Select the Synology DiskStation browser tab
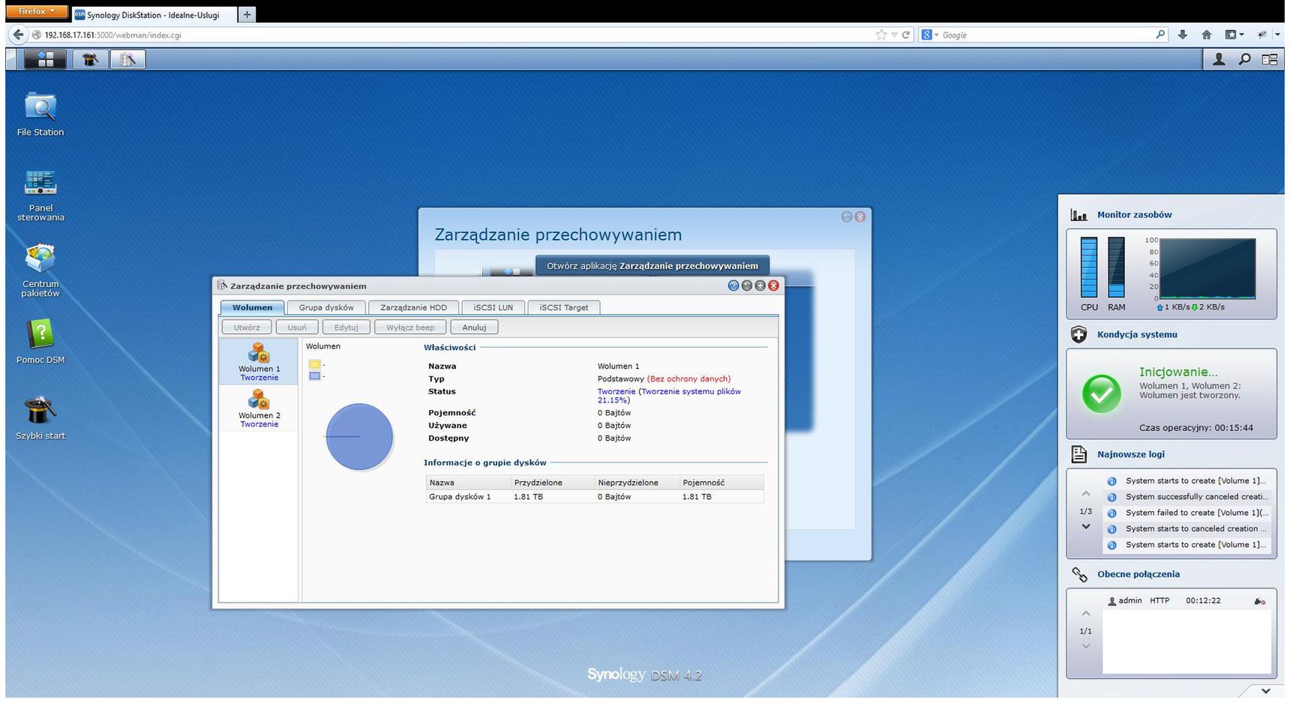Viewport: 1290px width, 703px height. [x=153, y=14]
